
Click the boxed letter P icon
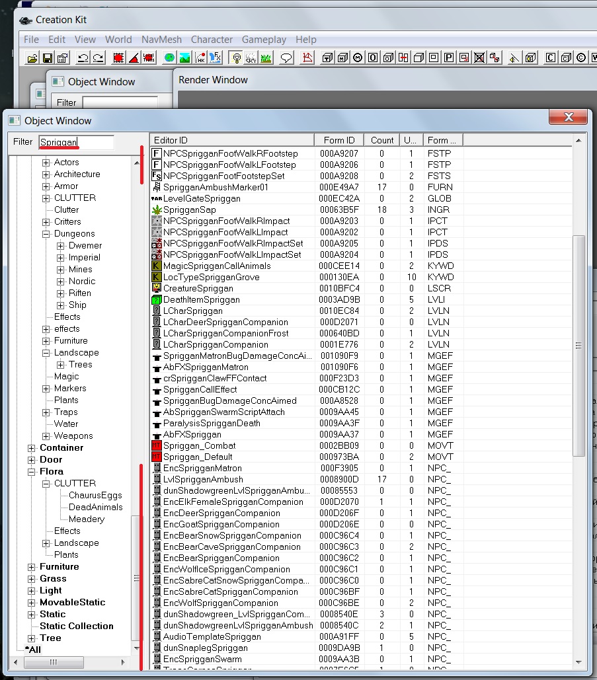tap(449, 57)
